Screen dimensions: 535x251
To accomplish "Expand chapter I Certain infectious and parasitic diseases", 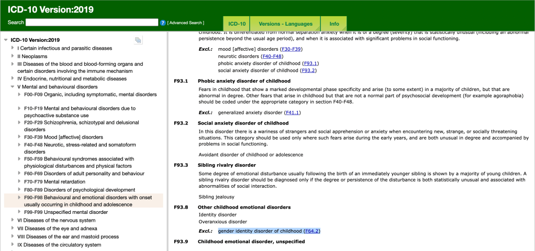I will click(13, 48).
